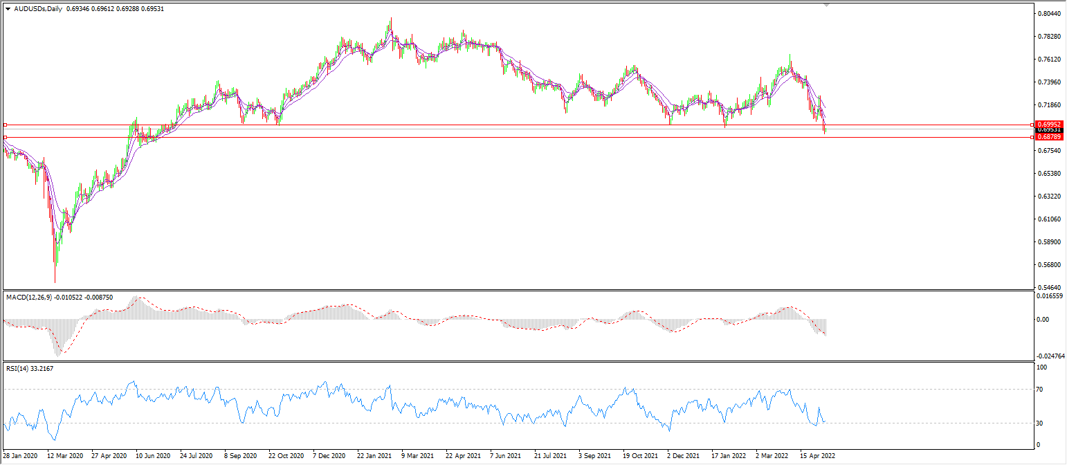Click the MACD 0.00 scale level
This screenshot has width=1067, height=465.
coord(1042,320)
